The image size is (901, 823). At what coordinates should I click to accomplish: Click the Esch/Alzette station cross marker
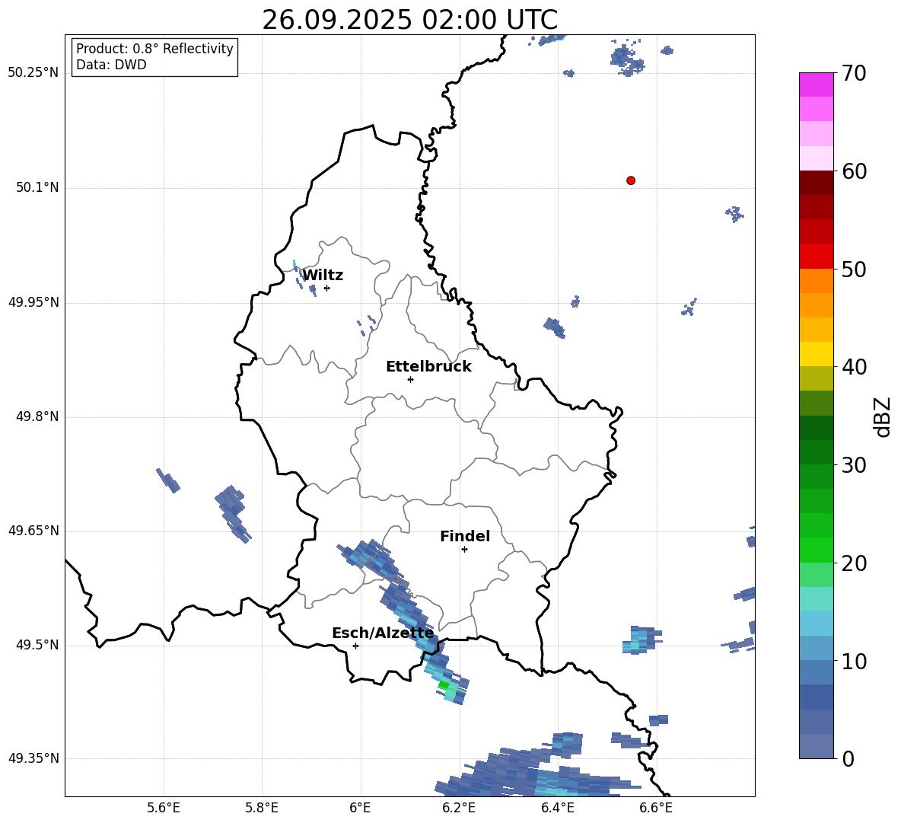pos(355,646)
